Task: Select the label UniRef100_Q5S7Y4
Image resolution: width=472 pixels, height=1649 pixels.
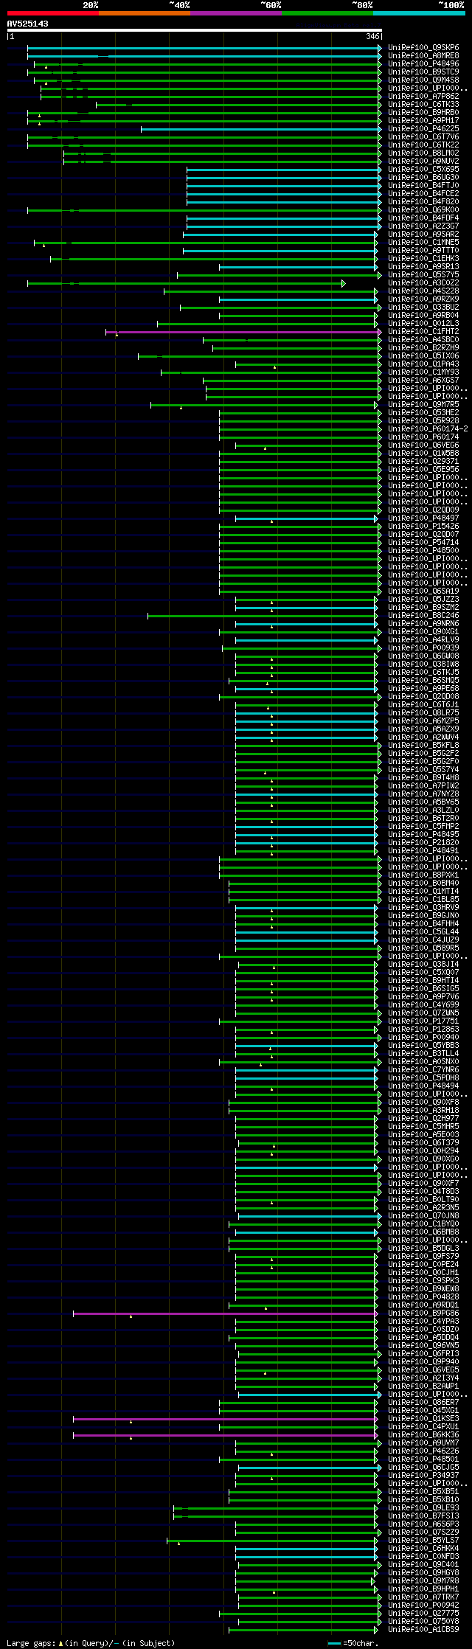Action: 423,770
